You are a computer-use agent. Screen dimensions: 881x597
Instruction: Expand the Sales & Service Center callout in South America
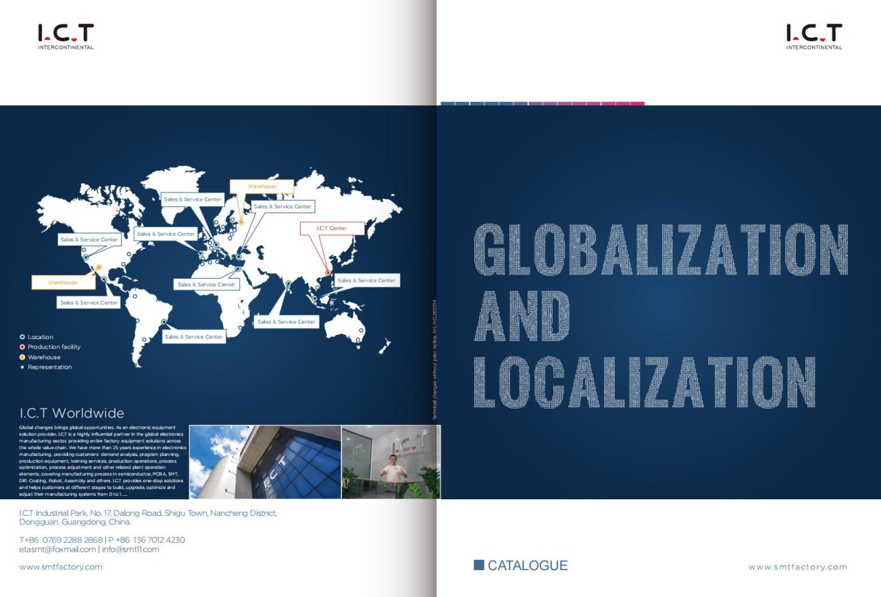click(x=194, y=336)
